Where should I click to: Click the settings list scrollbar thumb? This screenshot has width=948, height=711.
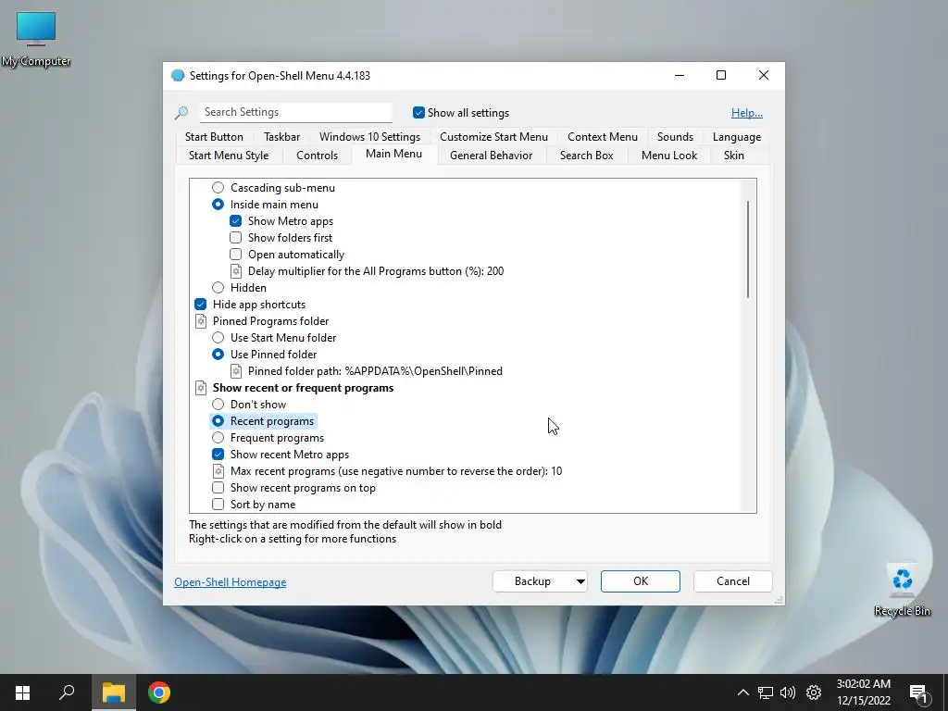click(x=748, y=249)
